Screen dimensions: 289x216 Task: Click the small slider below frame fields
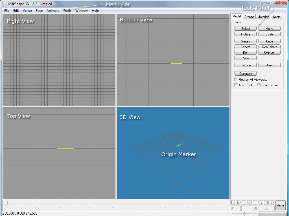point(244,214)
